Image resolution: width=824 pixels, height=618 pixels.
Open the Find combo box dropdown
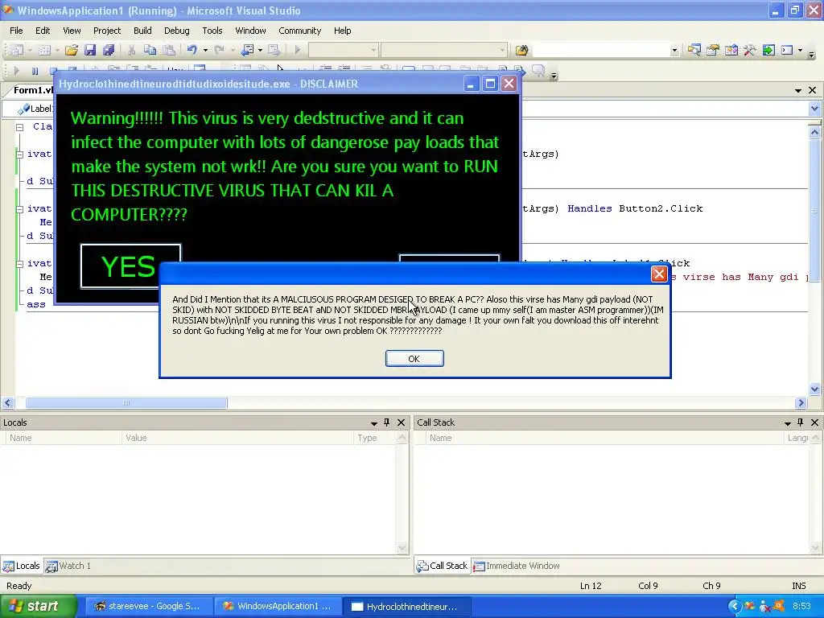pyautogui.click(x=674, y=50)
